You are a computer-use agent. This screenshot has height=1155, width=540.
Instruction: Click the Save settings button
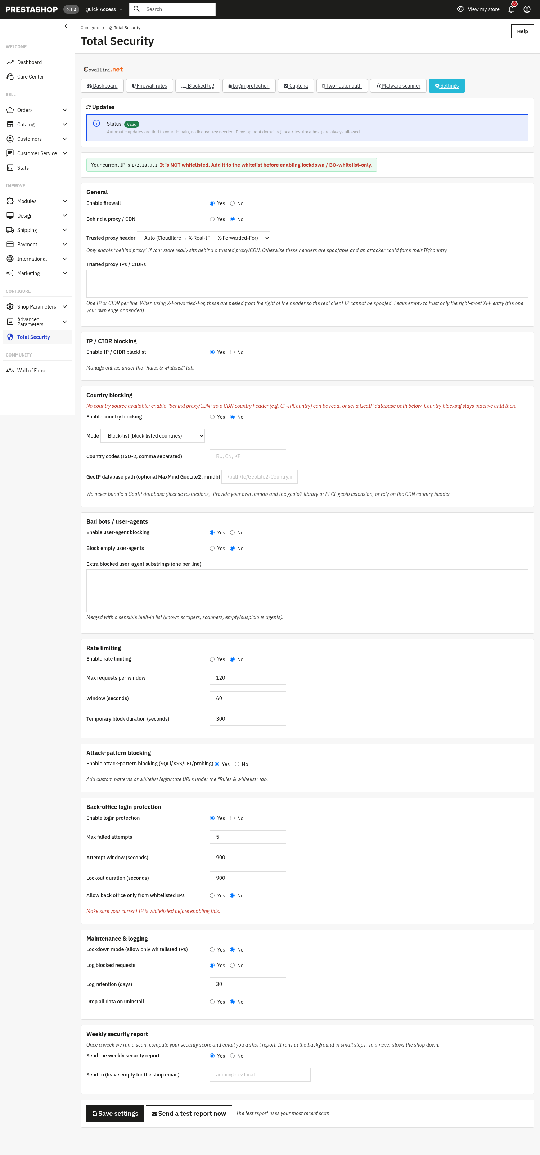pyautogui.click(x=115, y=1113)
